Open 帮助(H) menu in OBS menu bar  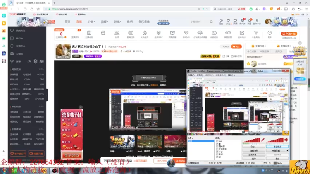[x=231, y=75]
